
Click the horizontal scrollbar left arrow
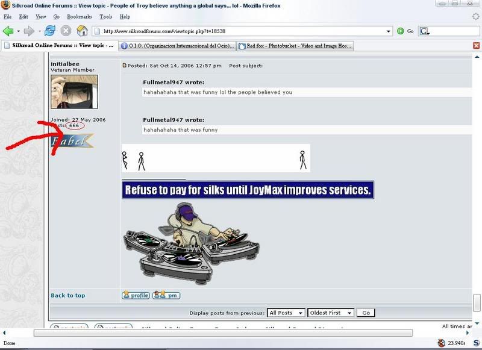click(x=4, y=333)
